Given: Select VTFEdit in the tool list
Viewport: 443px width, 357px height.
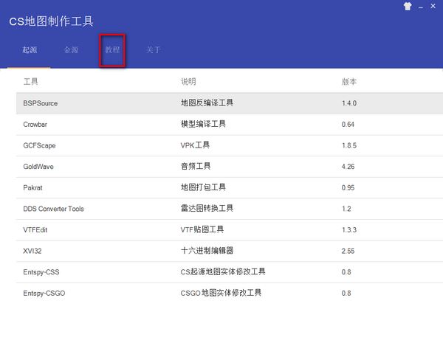Looking at the screenshot, I should (x=35, y=229).
